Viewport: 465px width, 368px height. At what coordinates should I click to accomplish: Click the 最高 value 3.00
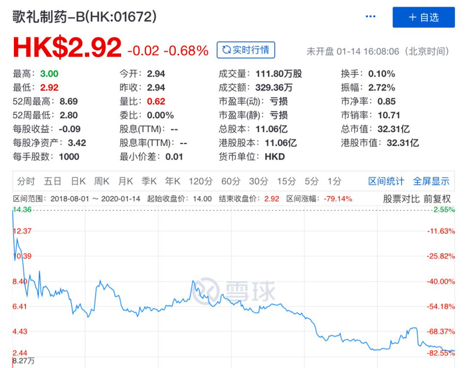(49, 74)
